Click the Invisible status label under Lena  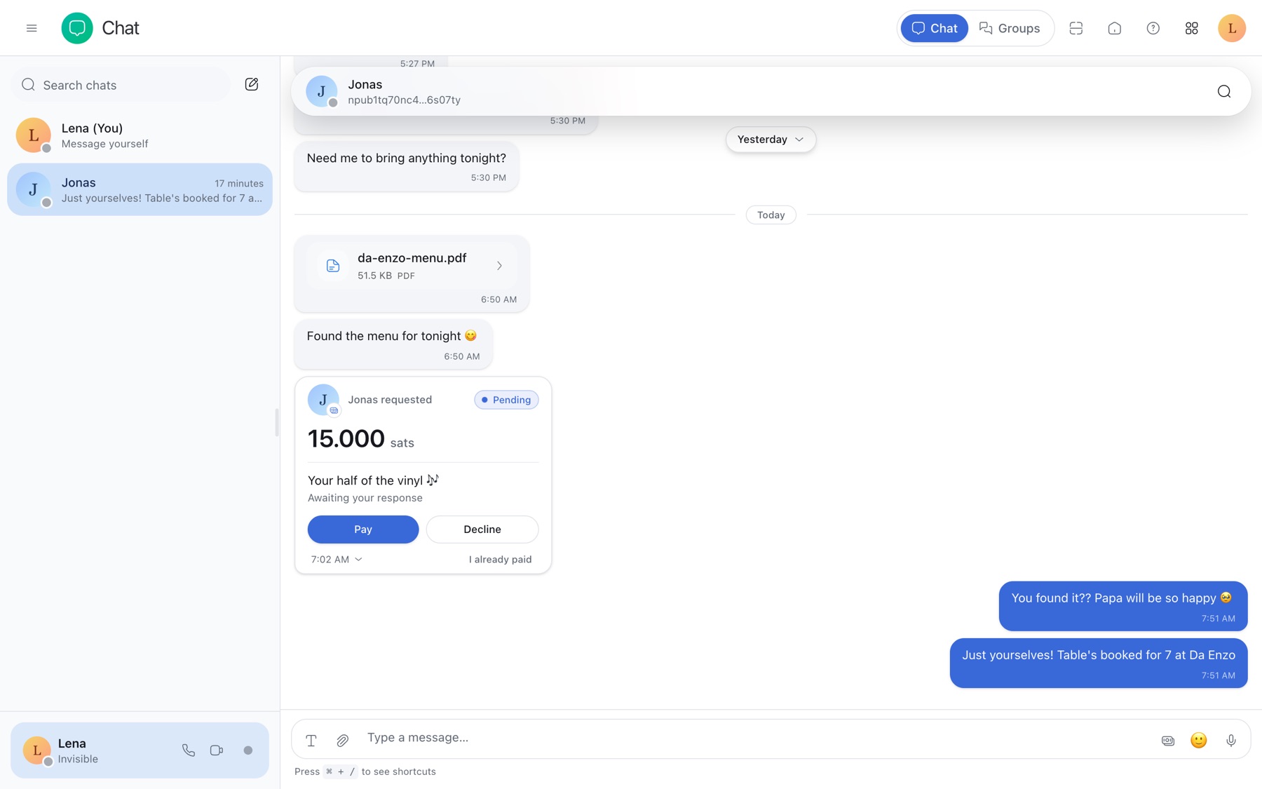78,760
